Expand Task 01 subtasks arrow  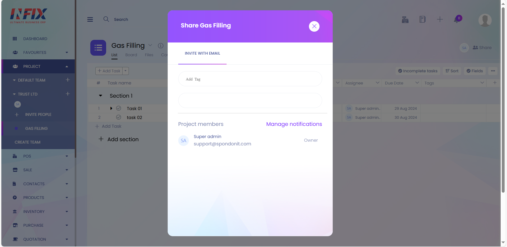tap(111, 108)
